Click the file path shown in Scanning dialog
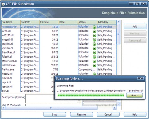 (x=100, y=91)
